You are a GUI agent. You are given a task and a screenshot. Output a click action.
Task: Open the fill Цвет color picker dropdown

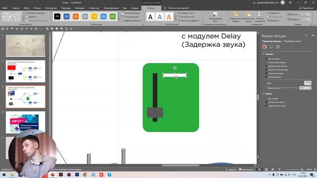pos(308,83)
